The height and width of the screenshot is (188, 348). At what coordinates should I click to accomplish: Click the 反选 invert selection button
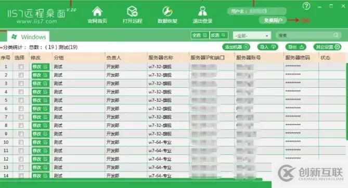(218, 35)
